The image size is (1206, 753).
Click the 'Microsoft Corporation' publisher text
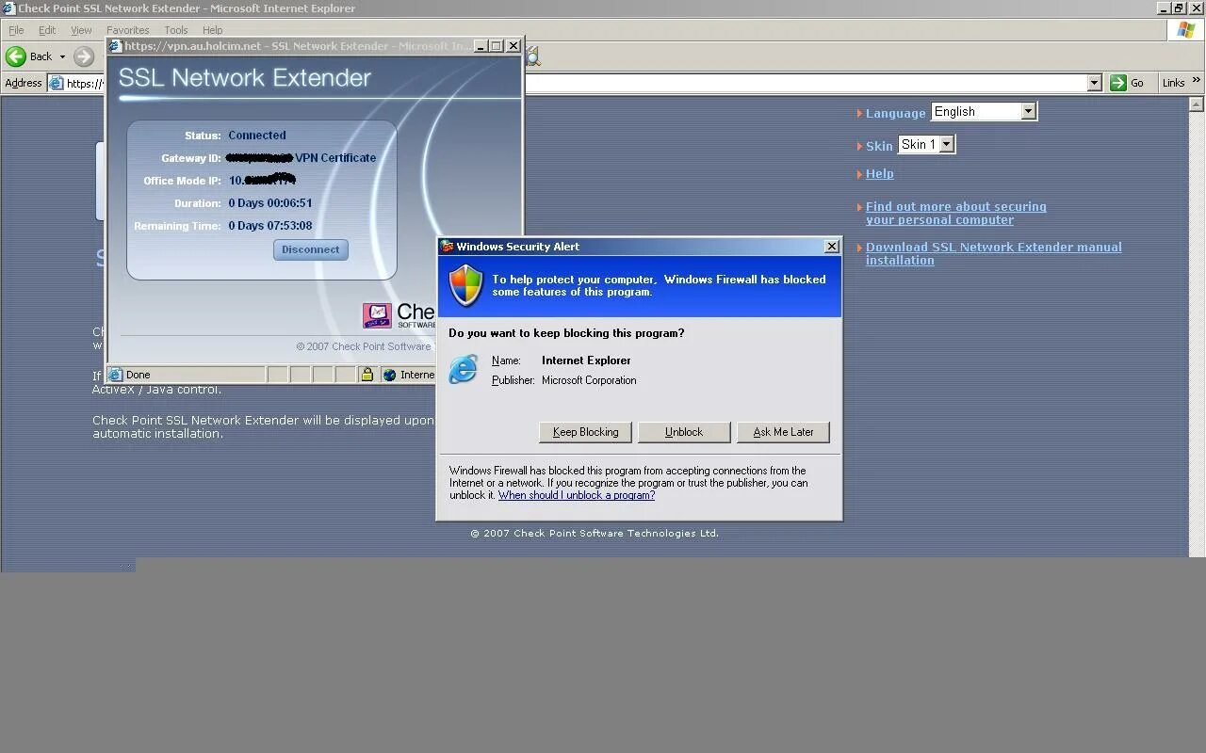click(589, 380)
